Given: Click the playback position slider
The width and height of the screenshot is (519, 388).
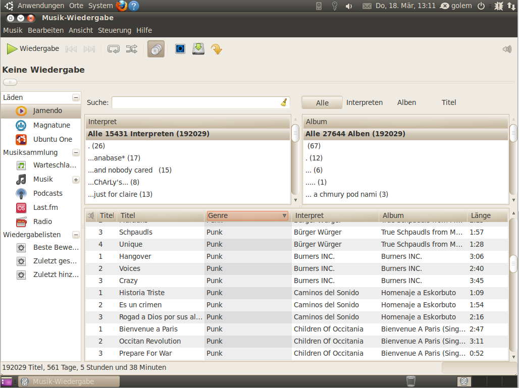Looking at the screenshot, I should (x=10, y=82).
